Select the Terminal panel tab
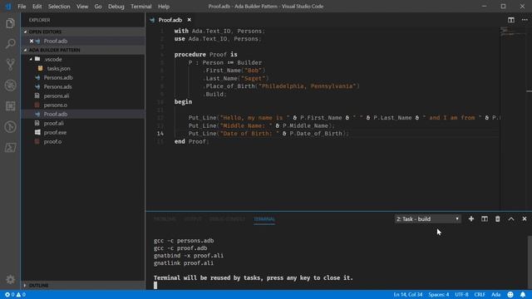Image resolution: width=532 pixels, height=299 pixels. pyautogui.click(x=264, y=219)
